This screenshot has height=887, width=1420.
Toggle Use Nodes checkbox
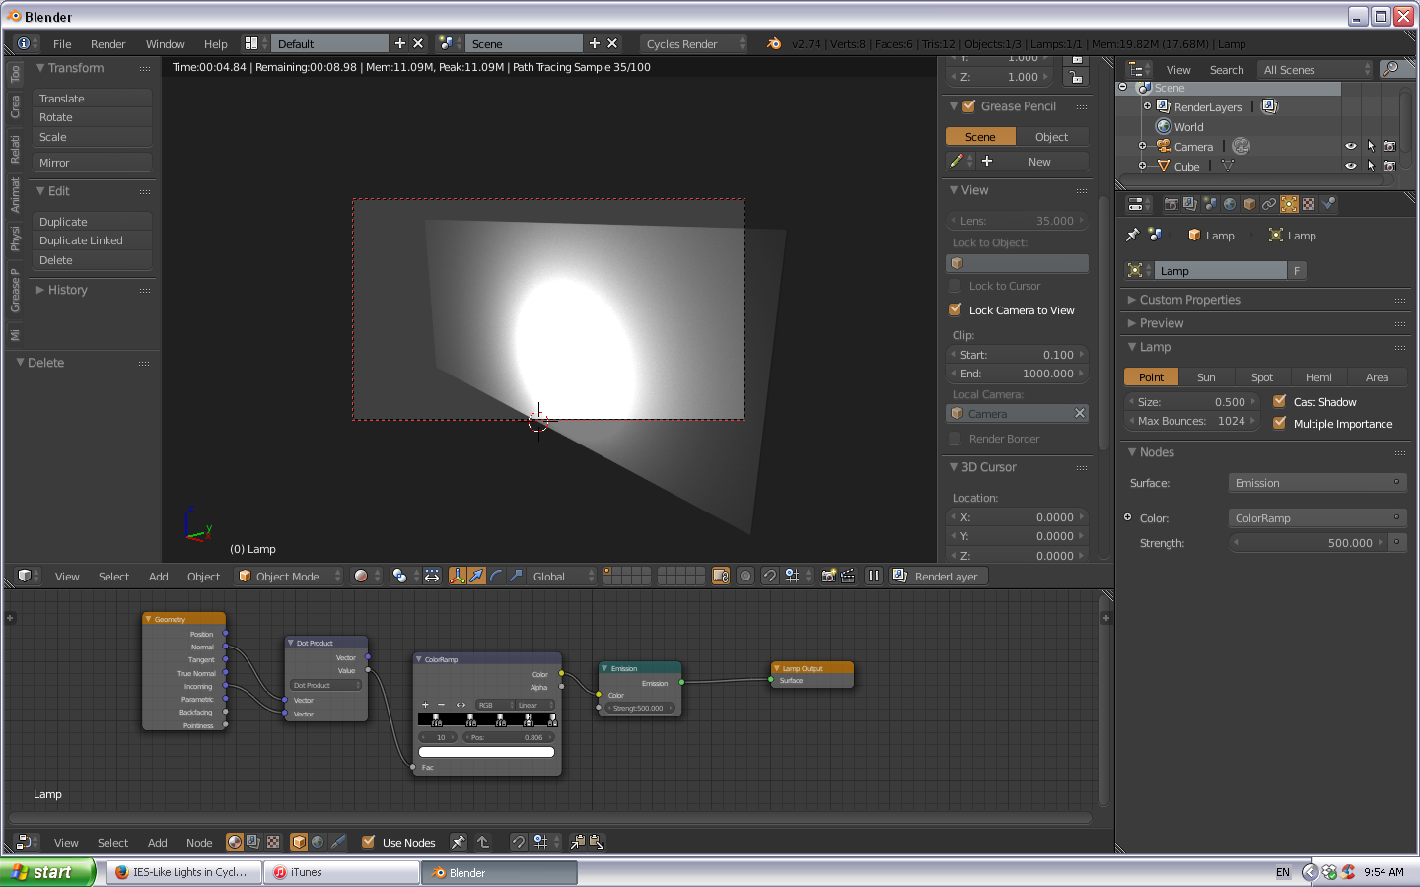[x=369, y=842]
